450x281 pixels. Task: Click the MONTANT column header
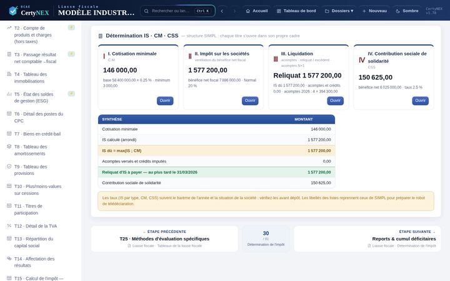[304, 119]
